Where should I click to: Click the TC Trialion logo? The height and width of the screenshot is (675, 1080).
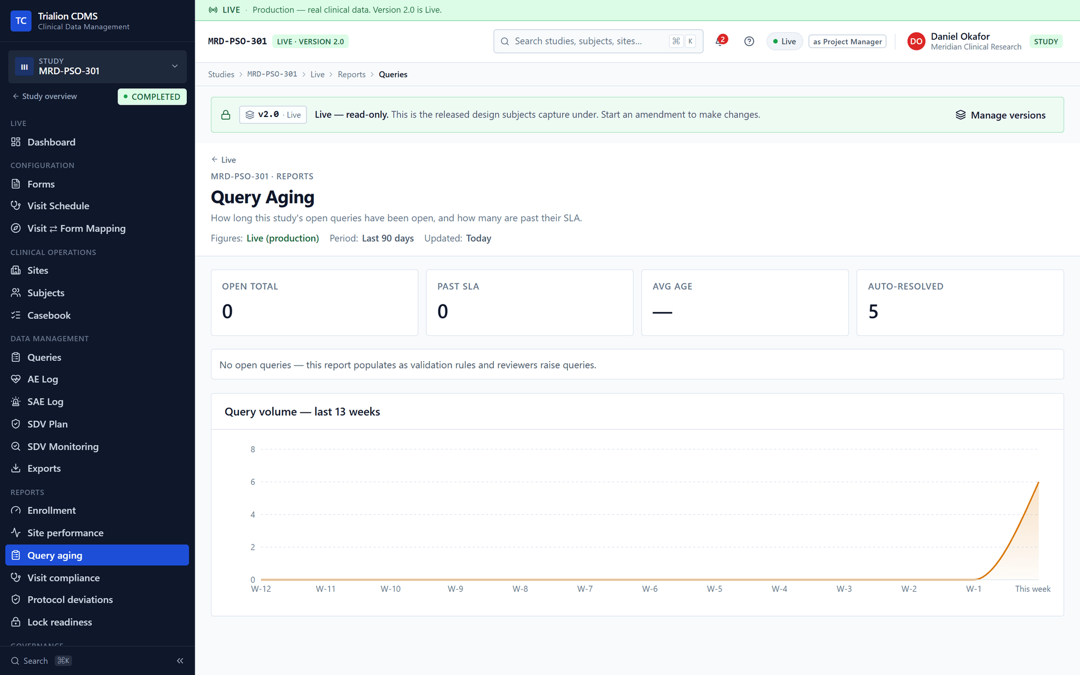[21, 21]
